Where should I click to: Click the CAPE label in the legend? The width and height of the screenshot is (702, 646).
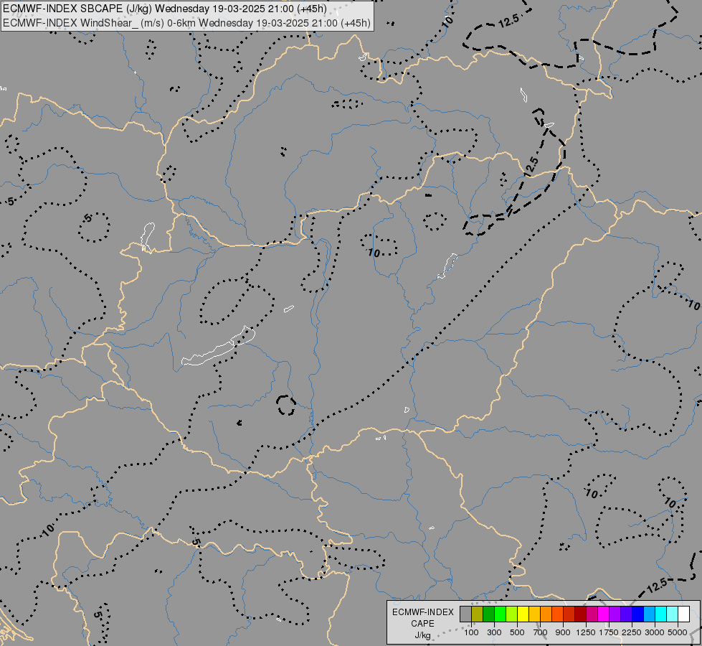422,624
